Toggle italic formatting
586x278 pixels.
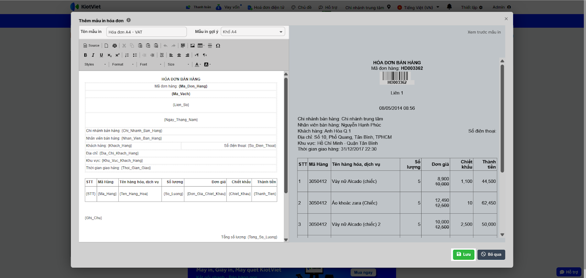93,55
